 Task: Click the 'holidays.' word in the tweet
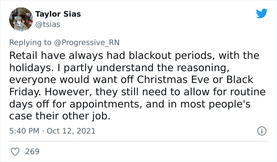(31, 68)
